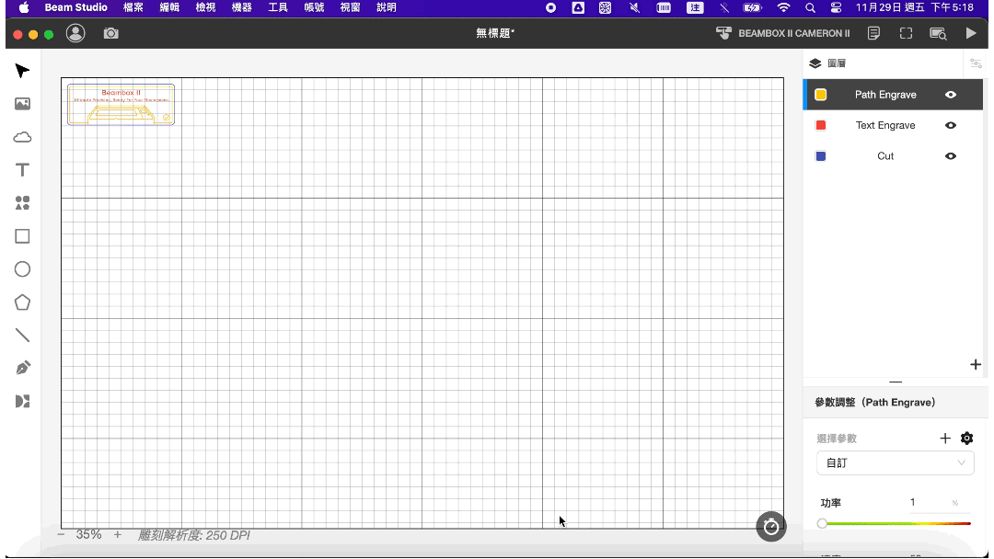
Task: Open the shape elements library tool
Action: (x=22, y=202)
